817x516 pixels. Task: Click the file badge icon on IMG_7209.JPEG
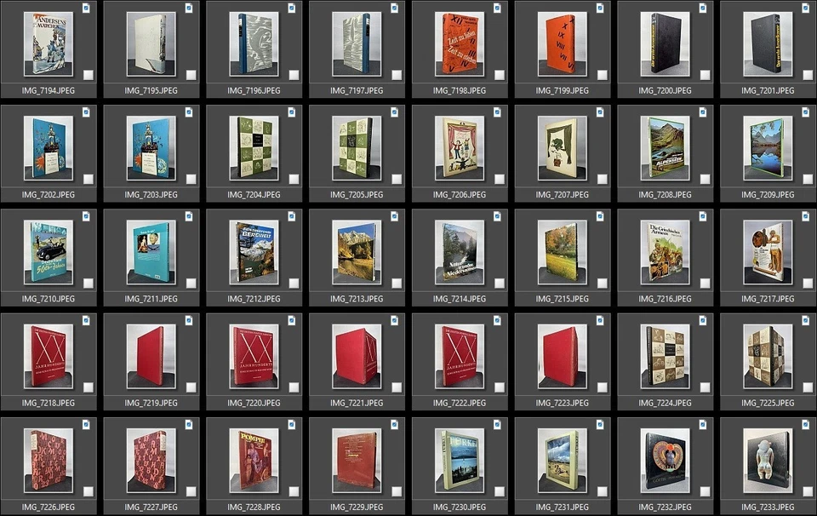806,112
